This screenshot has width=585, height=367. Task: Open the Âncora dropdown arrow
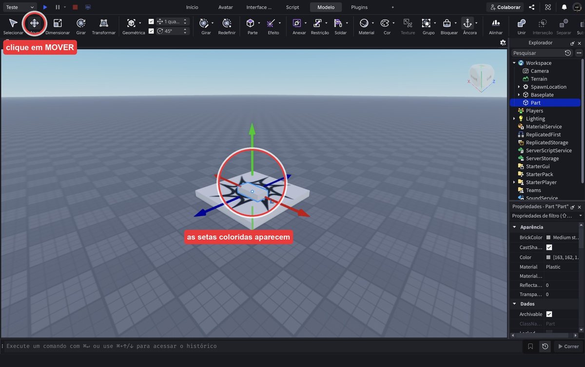click(x=476, y=23)
